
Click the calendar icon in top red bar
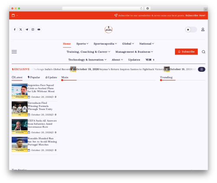tap(13, 16)
